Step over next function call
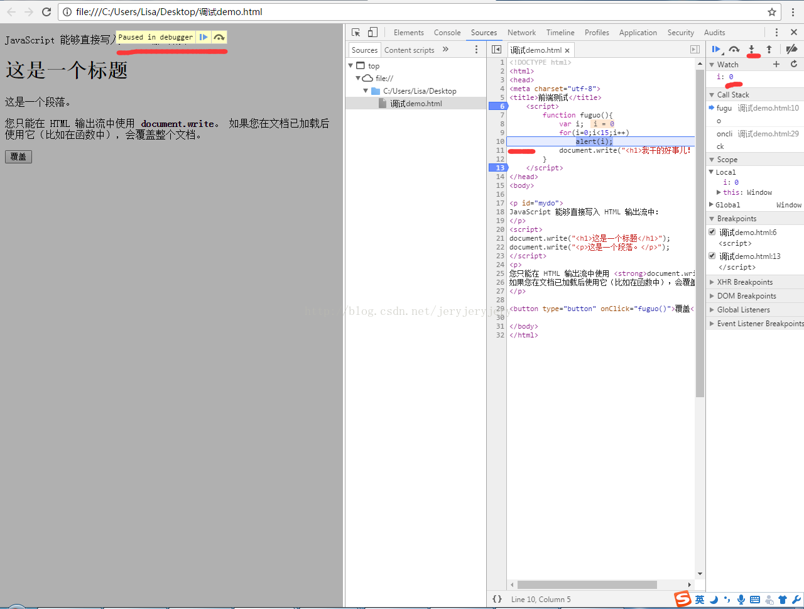The height and width of the screenshot is (609, 804). [734, 49]
